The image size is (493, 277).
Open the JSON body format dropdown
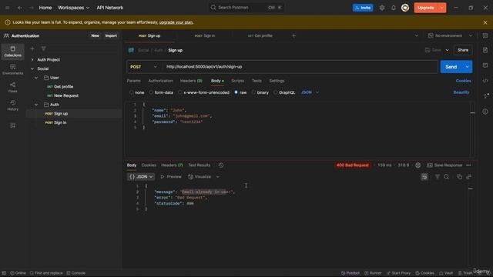point(310,92)
